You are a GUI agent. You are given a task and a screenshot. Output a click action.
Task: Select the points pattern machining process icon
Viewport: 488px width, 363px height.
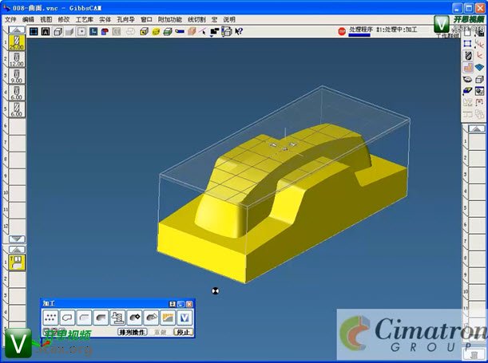click(x=50, y=318)
